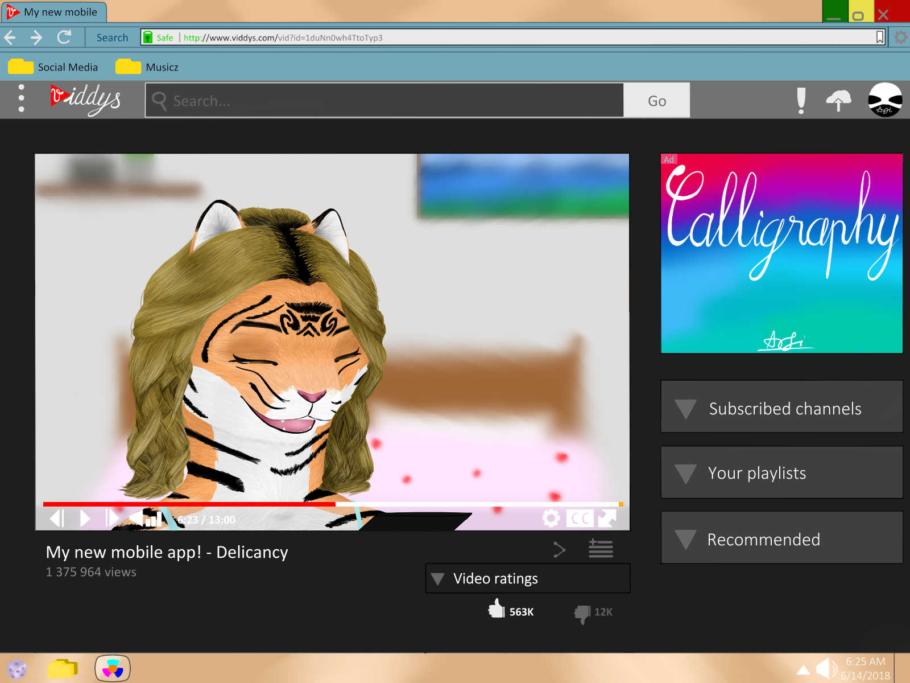Expand Subscribed channels section

pos(782,407)
